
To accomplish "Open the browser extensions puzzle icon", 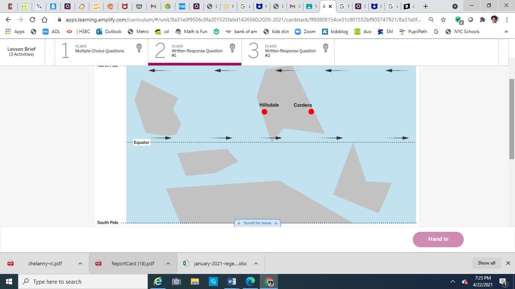I will pos(482,20).
